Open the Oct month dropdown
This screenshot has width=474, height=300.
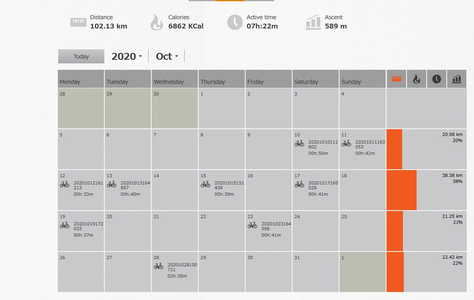click(167, 56)
